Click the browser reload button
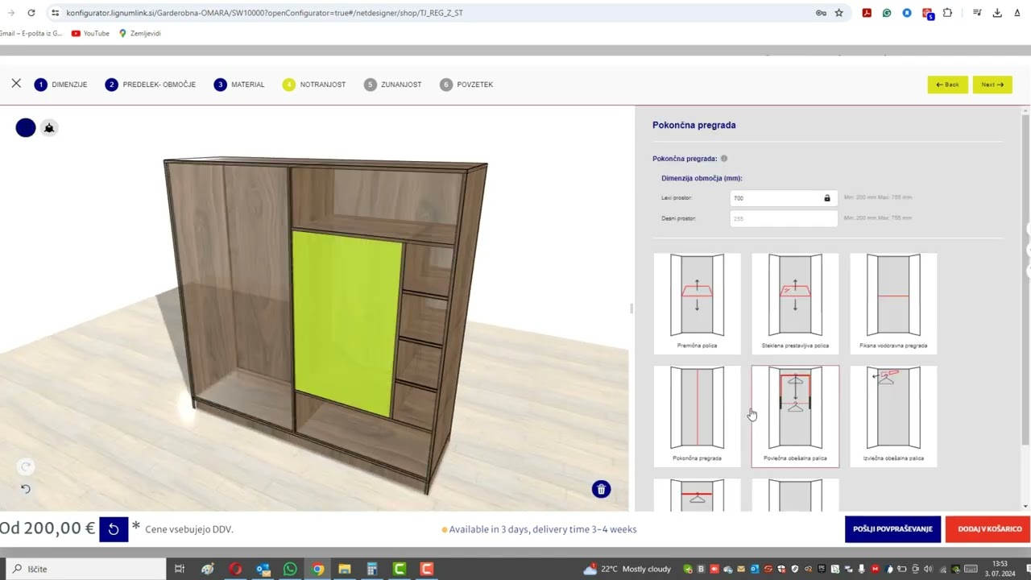Image resolution: width=1031 pixels, height=580 pixels. tap(31, 13)
